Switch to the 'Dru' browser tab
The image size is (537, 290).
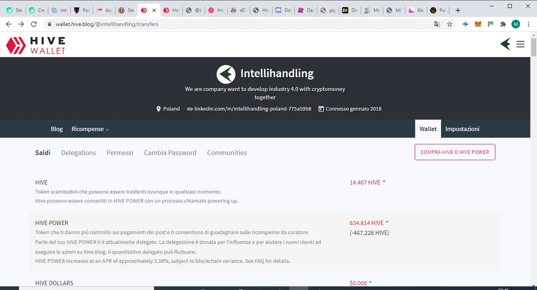click(350, 10)
